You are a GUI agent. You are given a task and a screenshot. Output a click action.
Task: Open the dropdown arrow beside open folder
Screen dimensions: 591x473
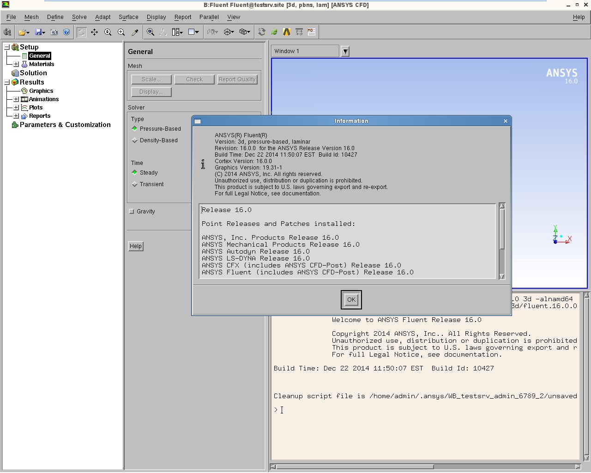tap(28, 32)
